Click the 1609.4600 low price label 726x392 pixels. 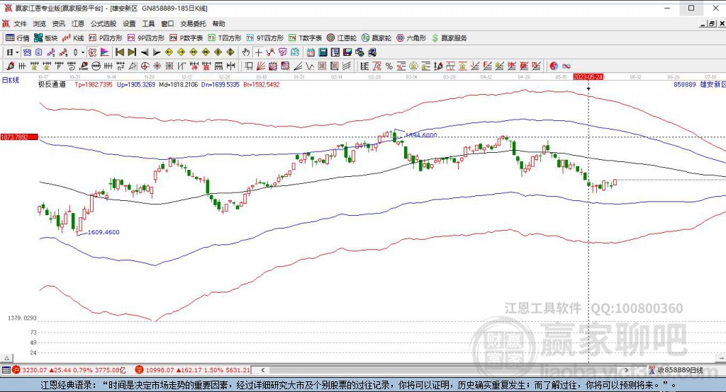click(x=104, y=232)
